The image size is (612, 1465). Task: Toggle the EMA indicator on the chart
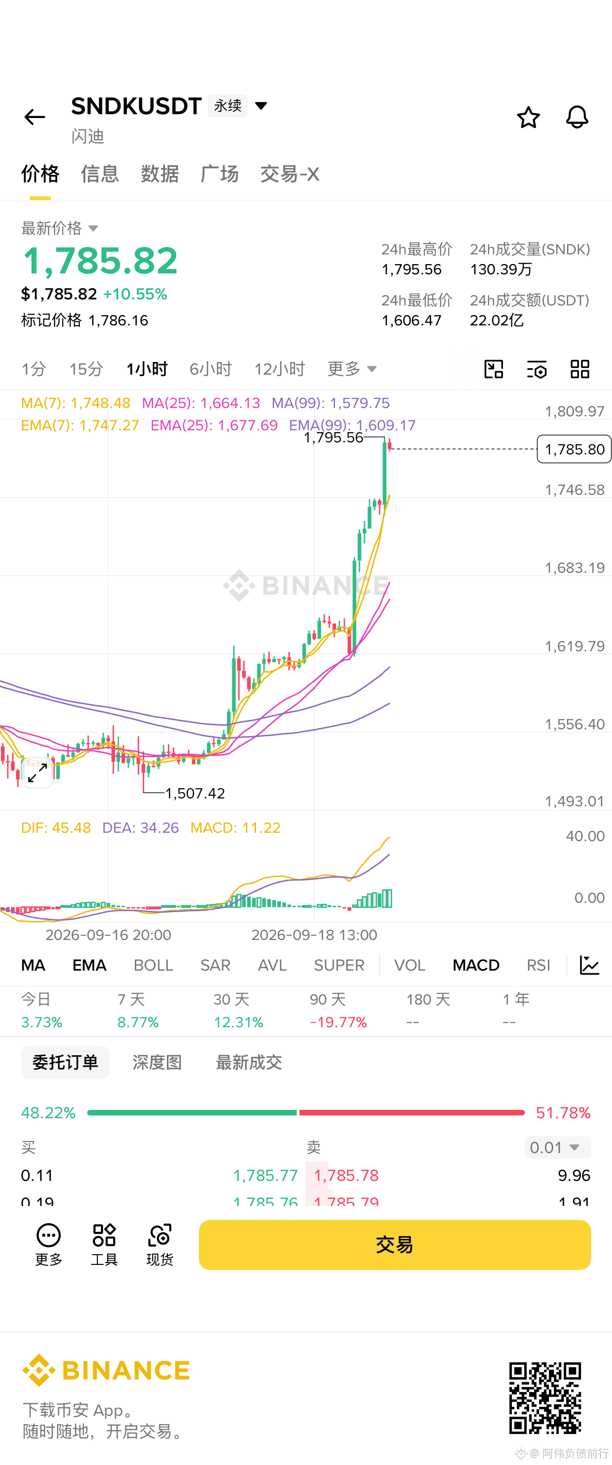click(89, 965)
